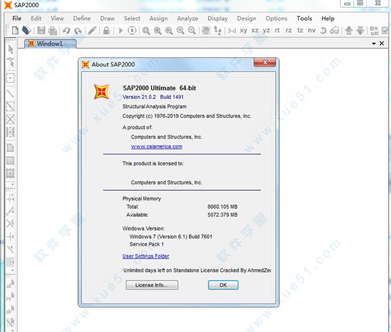Open the Define menu
Screen dimensions: 391x332
[x=82, y=18]
